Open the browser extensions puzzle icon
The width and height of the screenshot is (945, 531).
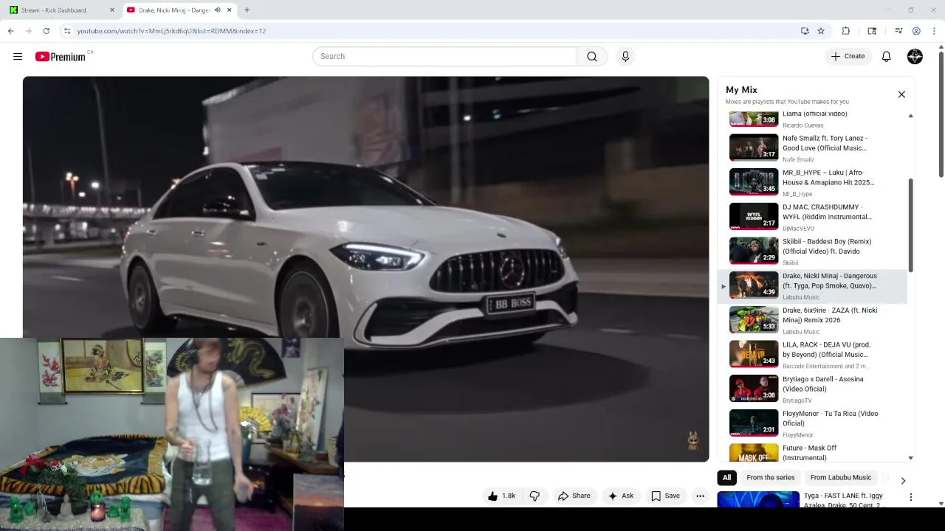pos(846,31)
